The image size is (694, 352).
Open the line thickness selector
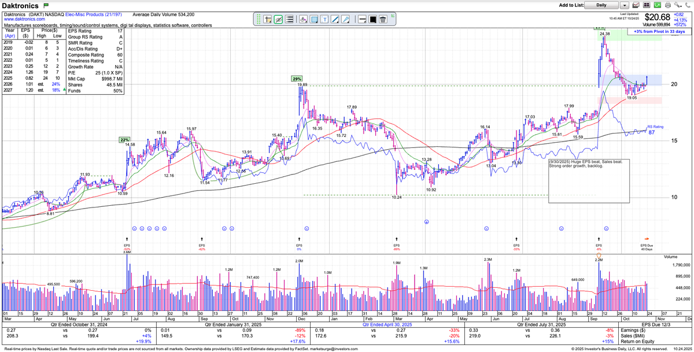coord(362,19)
